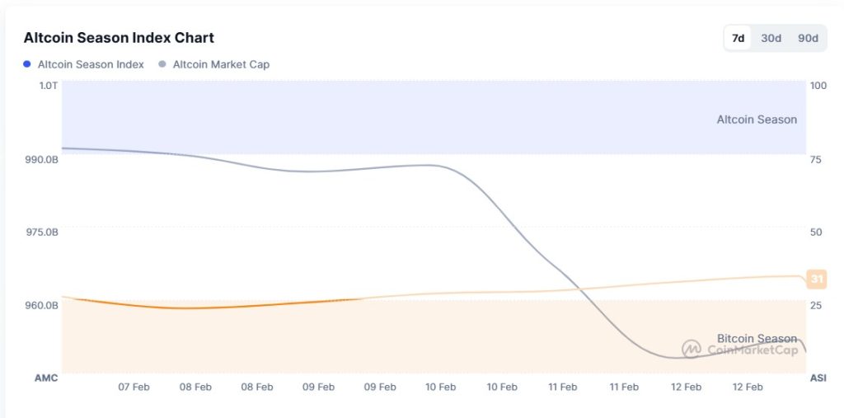Click the AMC axis abbreviation
844x418 pixels.
[x=45, y=378]
